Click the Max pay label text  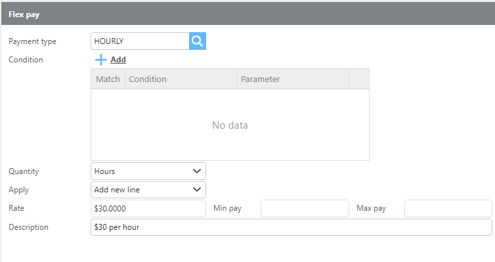pos(372,208)
